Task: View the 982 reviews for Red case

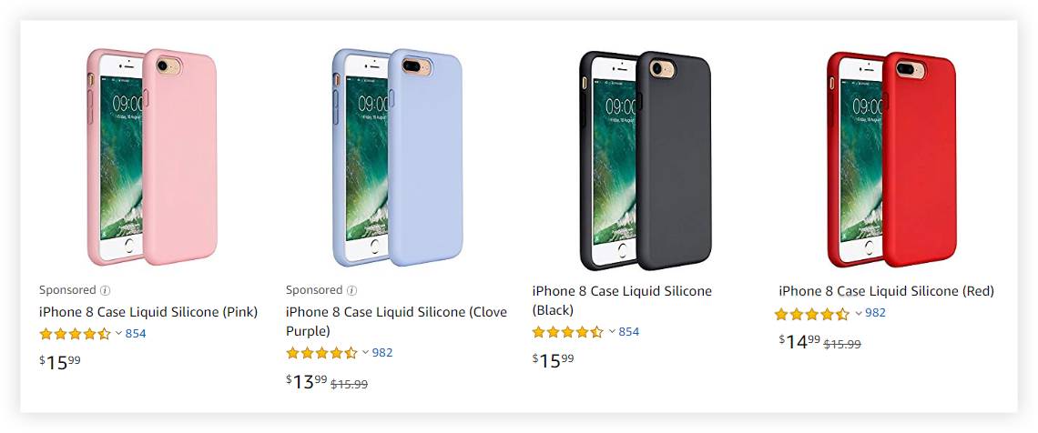Action: click(875, 314)
